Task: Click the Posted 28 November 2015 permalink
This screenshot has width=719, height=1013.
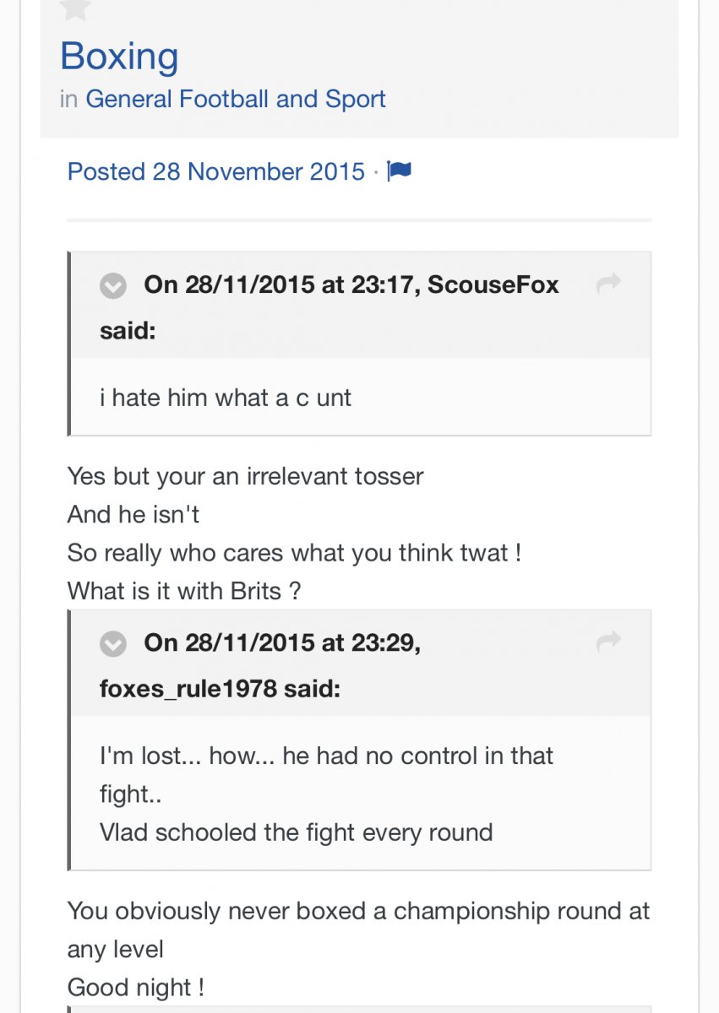Action: click(x=216, y=171)
